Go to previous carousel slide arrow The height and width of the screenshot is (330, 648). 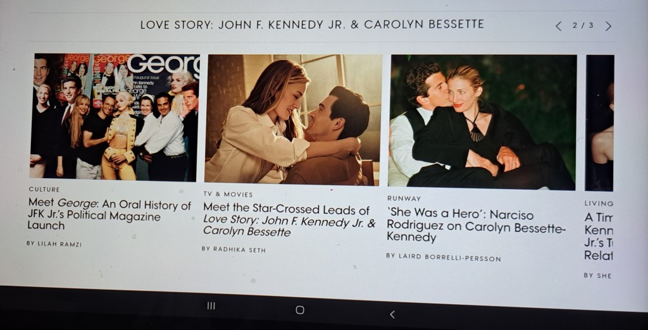pos(558,27)
